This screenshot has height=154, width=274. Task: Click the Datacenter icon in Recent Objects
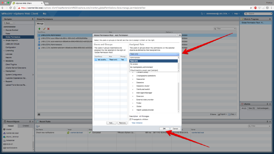5,140
